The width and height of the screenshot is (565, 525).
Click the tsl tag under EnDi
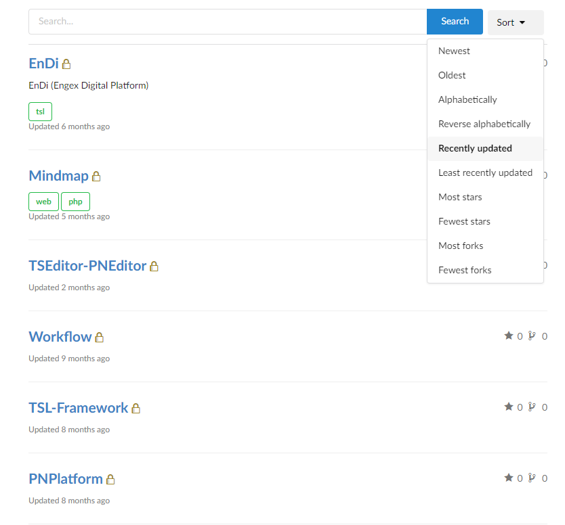pos(40,111)
